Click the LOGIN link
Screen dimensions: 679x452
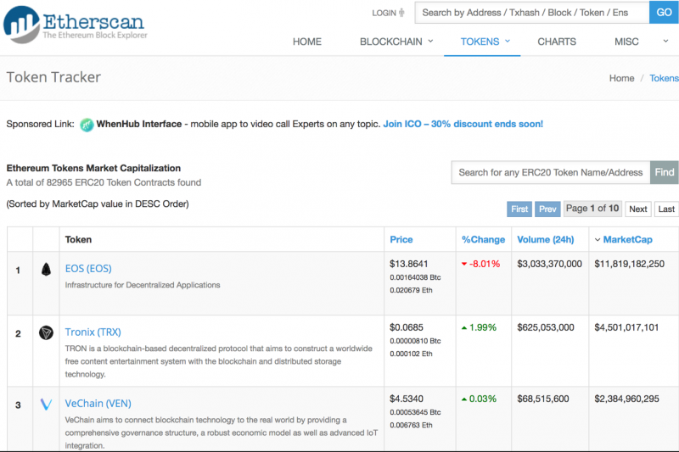click(384, 13)
